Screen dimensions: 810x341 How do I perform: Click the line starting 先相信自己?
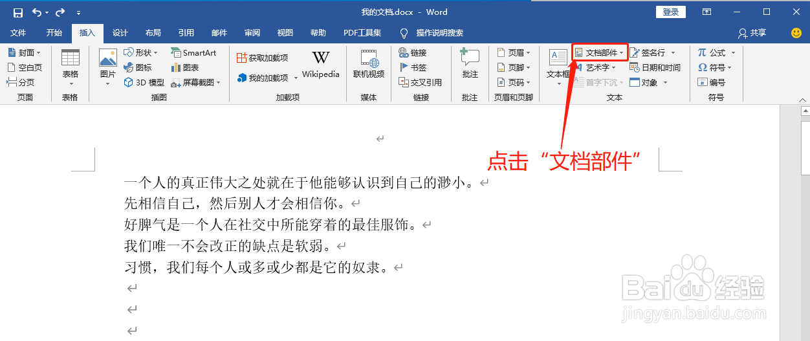click(243, 204)
